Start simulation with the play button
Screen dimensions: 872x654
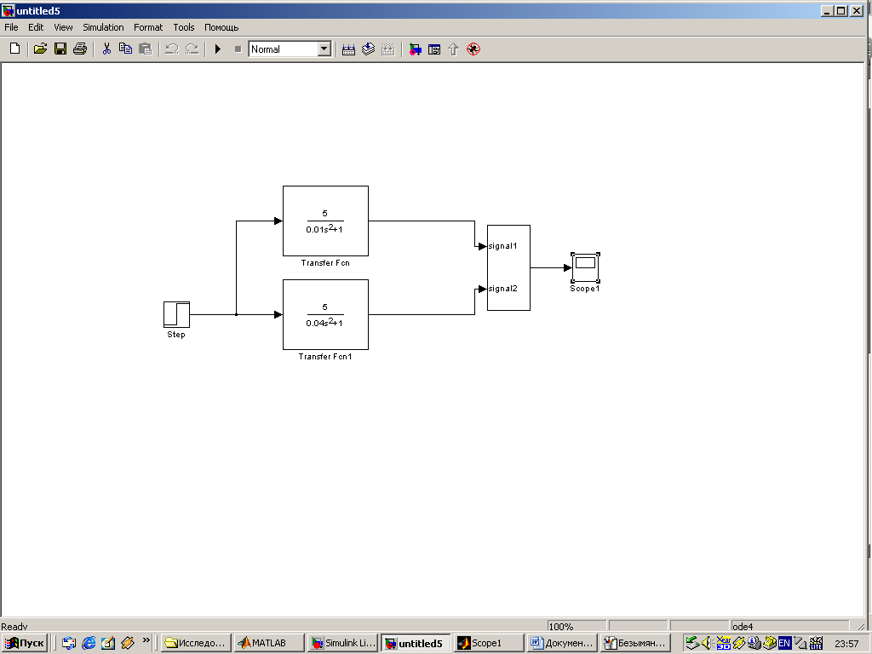coord(218,49)
